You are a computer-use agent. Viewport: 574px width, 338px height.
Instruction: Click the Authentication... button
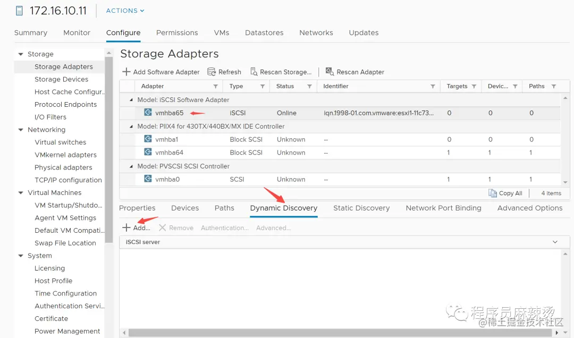click(224, 228)
